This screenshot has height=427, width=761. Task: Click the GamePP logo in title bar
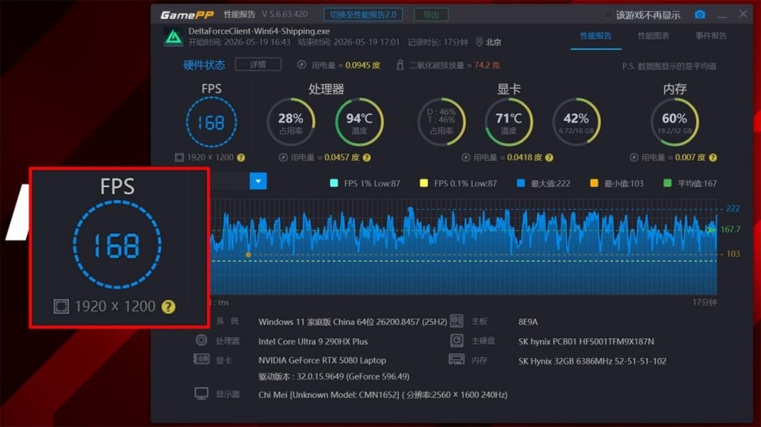(x=186, y=15)
